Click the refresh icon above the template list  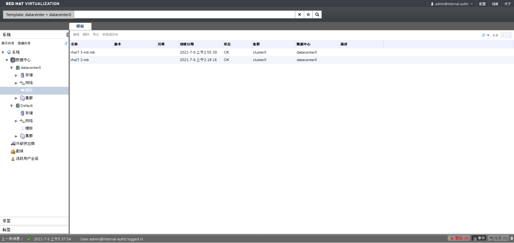click(x=483, y=35)
